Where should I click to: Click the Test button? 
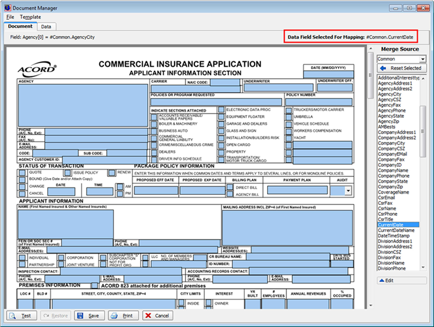click(x=21, y=316)
